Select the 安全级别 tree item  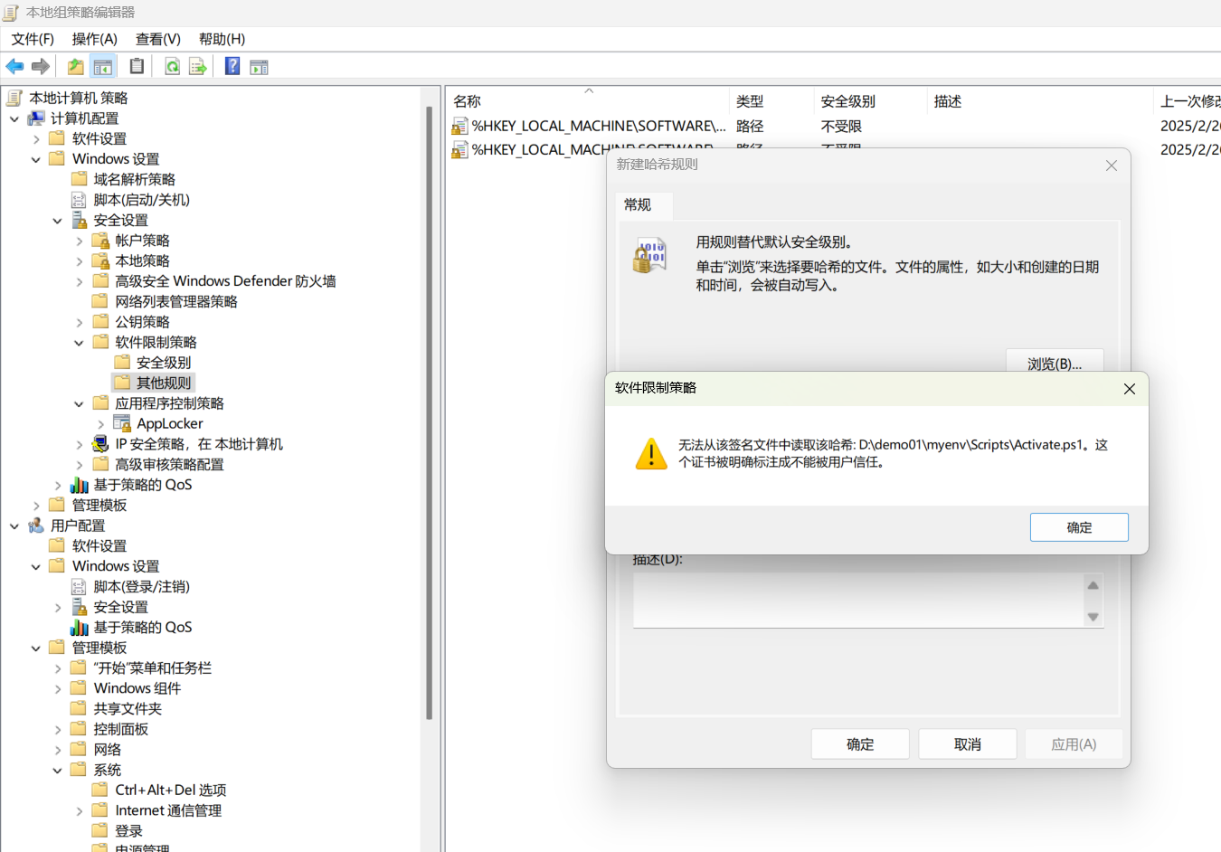154,363
